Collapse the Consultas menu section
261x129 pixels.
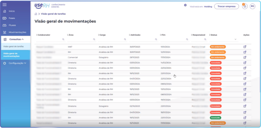[x=15, y=39]
